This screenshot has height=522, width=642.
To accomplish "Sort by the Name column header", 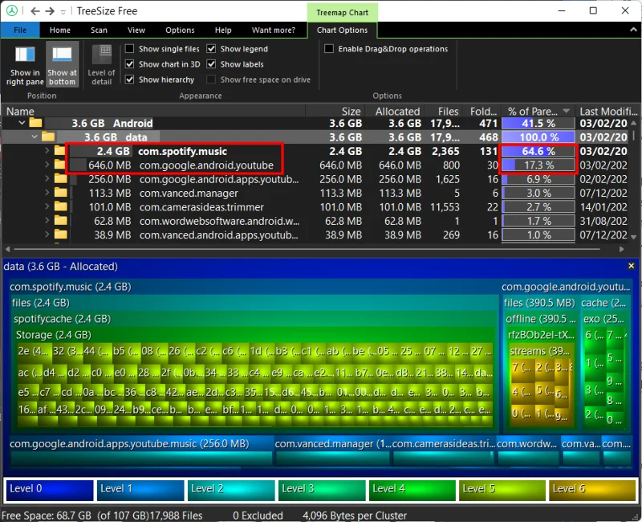I will [153, 111].
